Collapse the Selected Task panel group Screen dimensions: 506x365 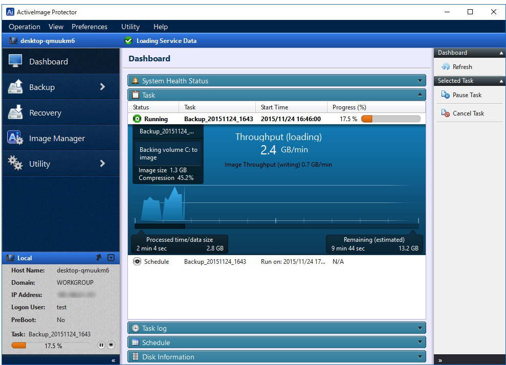click(x=501, y=81)
